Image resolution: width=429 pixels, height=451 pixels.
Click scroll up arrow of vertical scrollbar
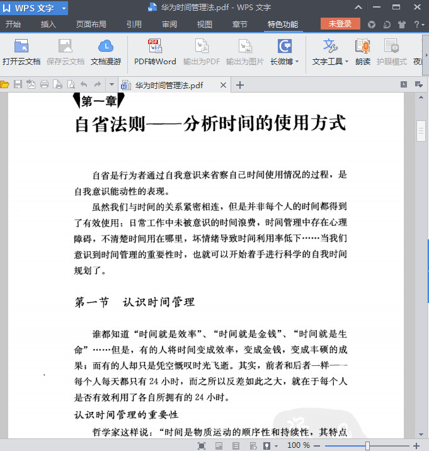point(421,97)
